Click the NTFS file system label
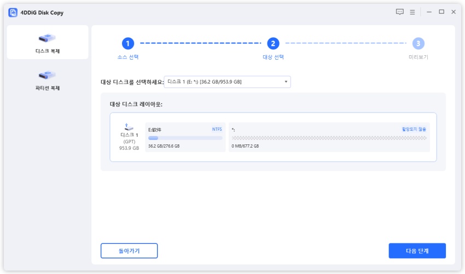Screen dimensions: 465x274 pyautogui.click(x=217, y=129)
